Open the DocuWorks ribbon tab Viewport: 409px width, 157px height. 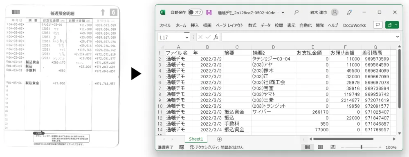point(355,25)
